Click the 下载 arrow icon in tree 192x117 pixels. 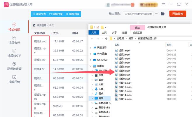[96, 89]
